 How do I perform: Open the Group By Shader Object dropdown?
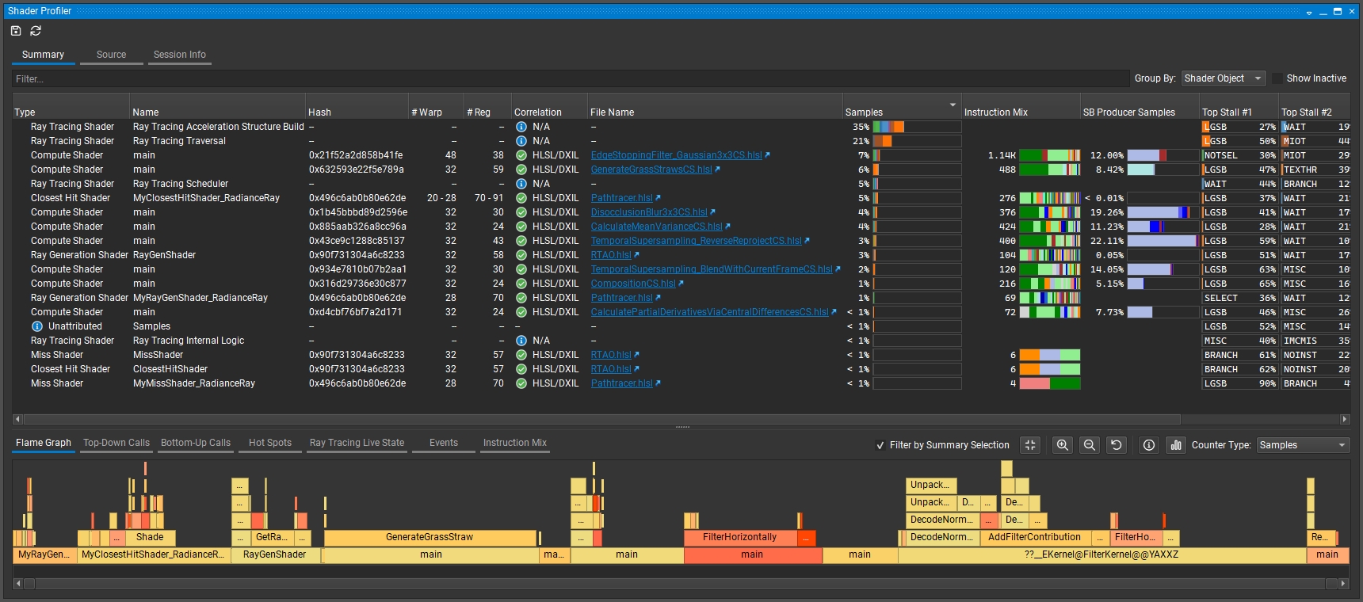[1223, 78]
